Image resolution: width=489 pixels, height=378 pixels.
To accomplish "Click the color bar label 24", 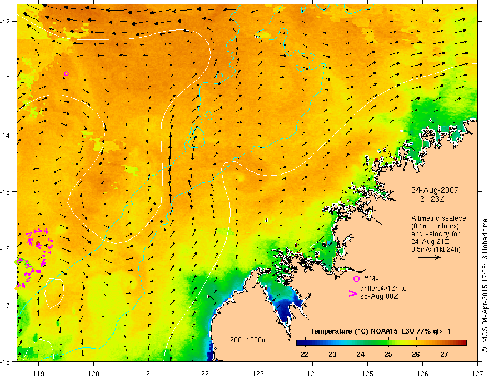I will coord(360,354).
